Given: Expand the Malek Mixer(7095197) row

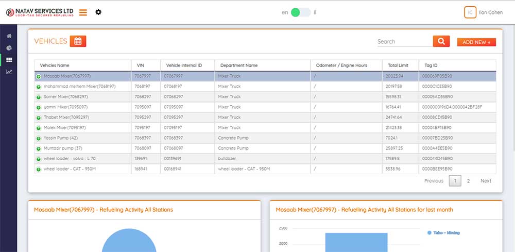Looking at the screenshot, I should click(39, 128).
